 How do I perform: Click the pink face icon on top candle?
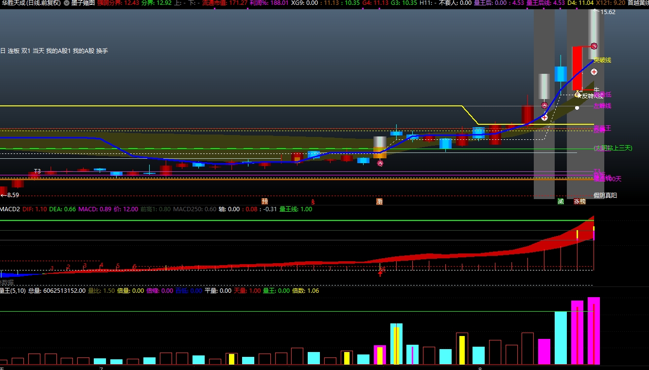click(594, 46)
